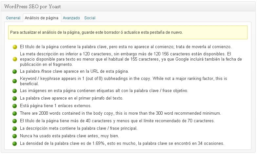The width and height of the screenshot is (257, 154).
Task: Select the Análisis de página tab
Action: click(41, 18)
